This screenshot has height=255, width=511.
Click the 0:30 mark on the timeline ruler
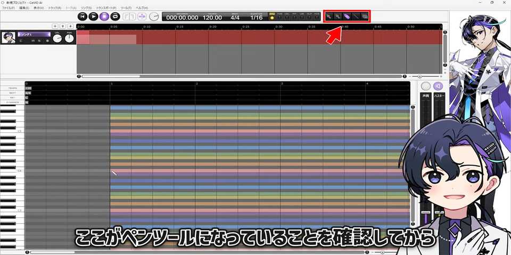[x=279, y=27]
